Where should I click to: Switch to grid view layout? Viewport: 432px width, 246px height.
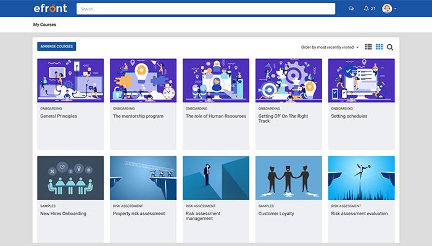(x=379, y=47)
